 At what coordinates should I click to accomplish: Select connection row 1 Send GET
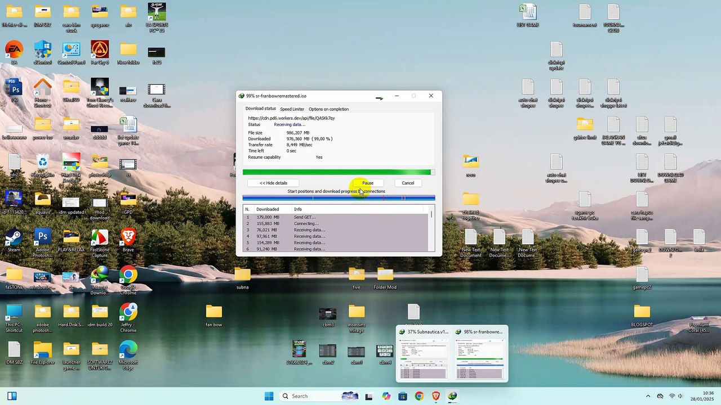[336, 217]
